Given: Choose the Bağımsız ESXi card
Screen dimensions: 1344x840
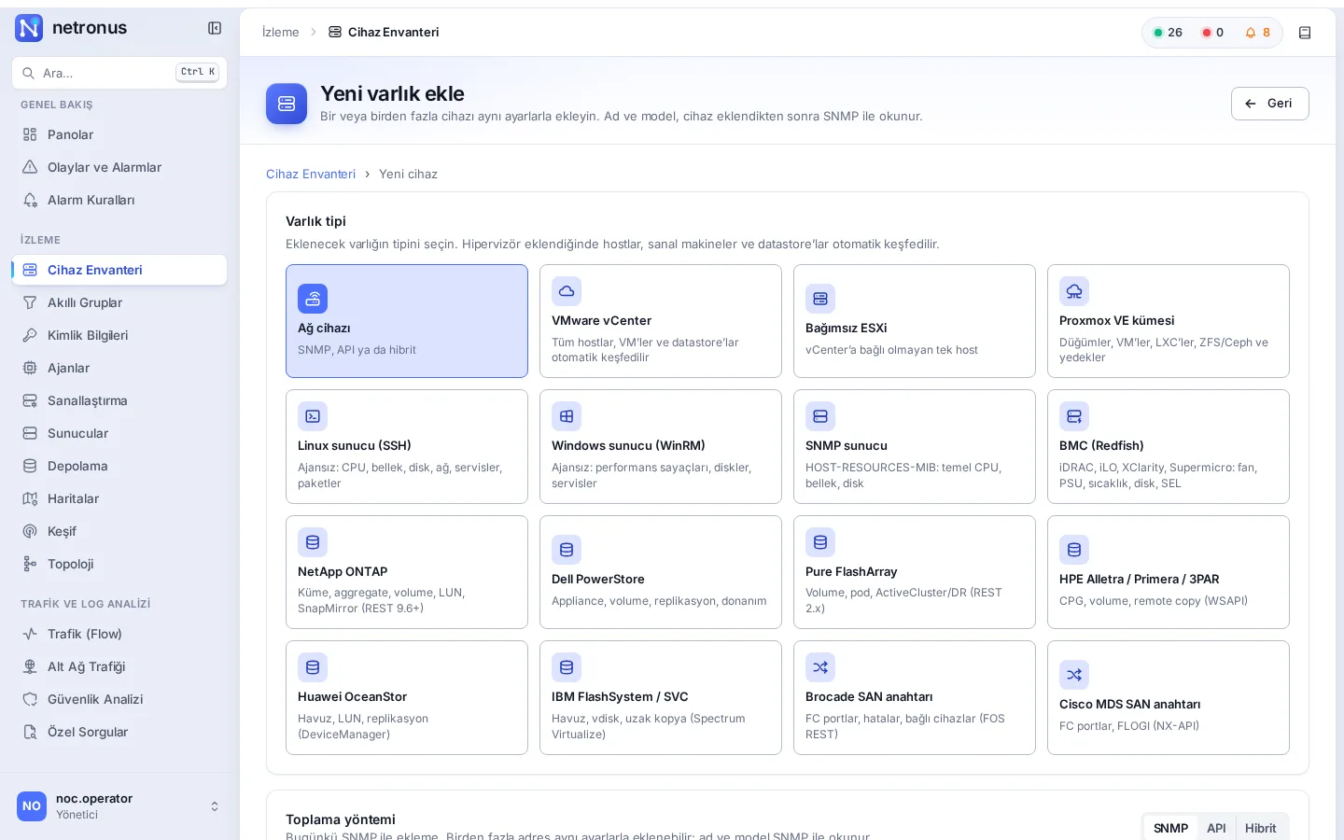Looking at the screenshot, I should 915,321.
